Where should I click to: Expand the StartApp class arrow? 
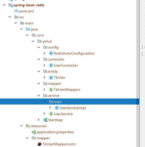tap(39, 120)
